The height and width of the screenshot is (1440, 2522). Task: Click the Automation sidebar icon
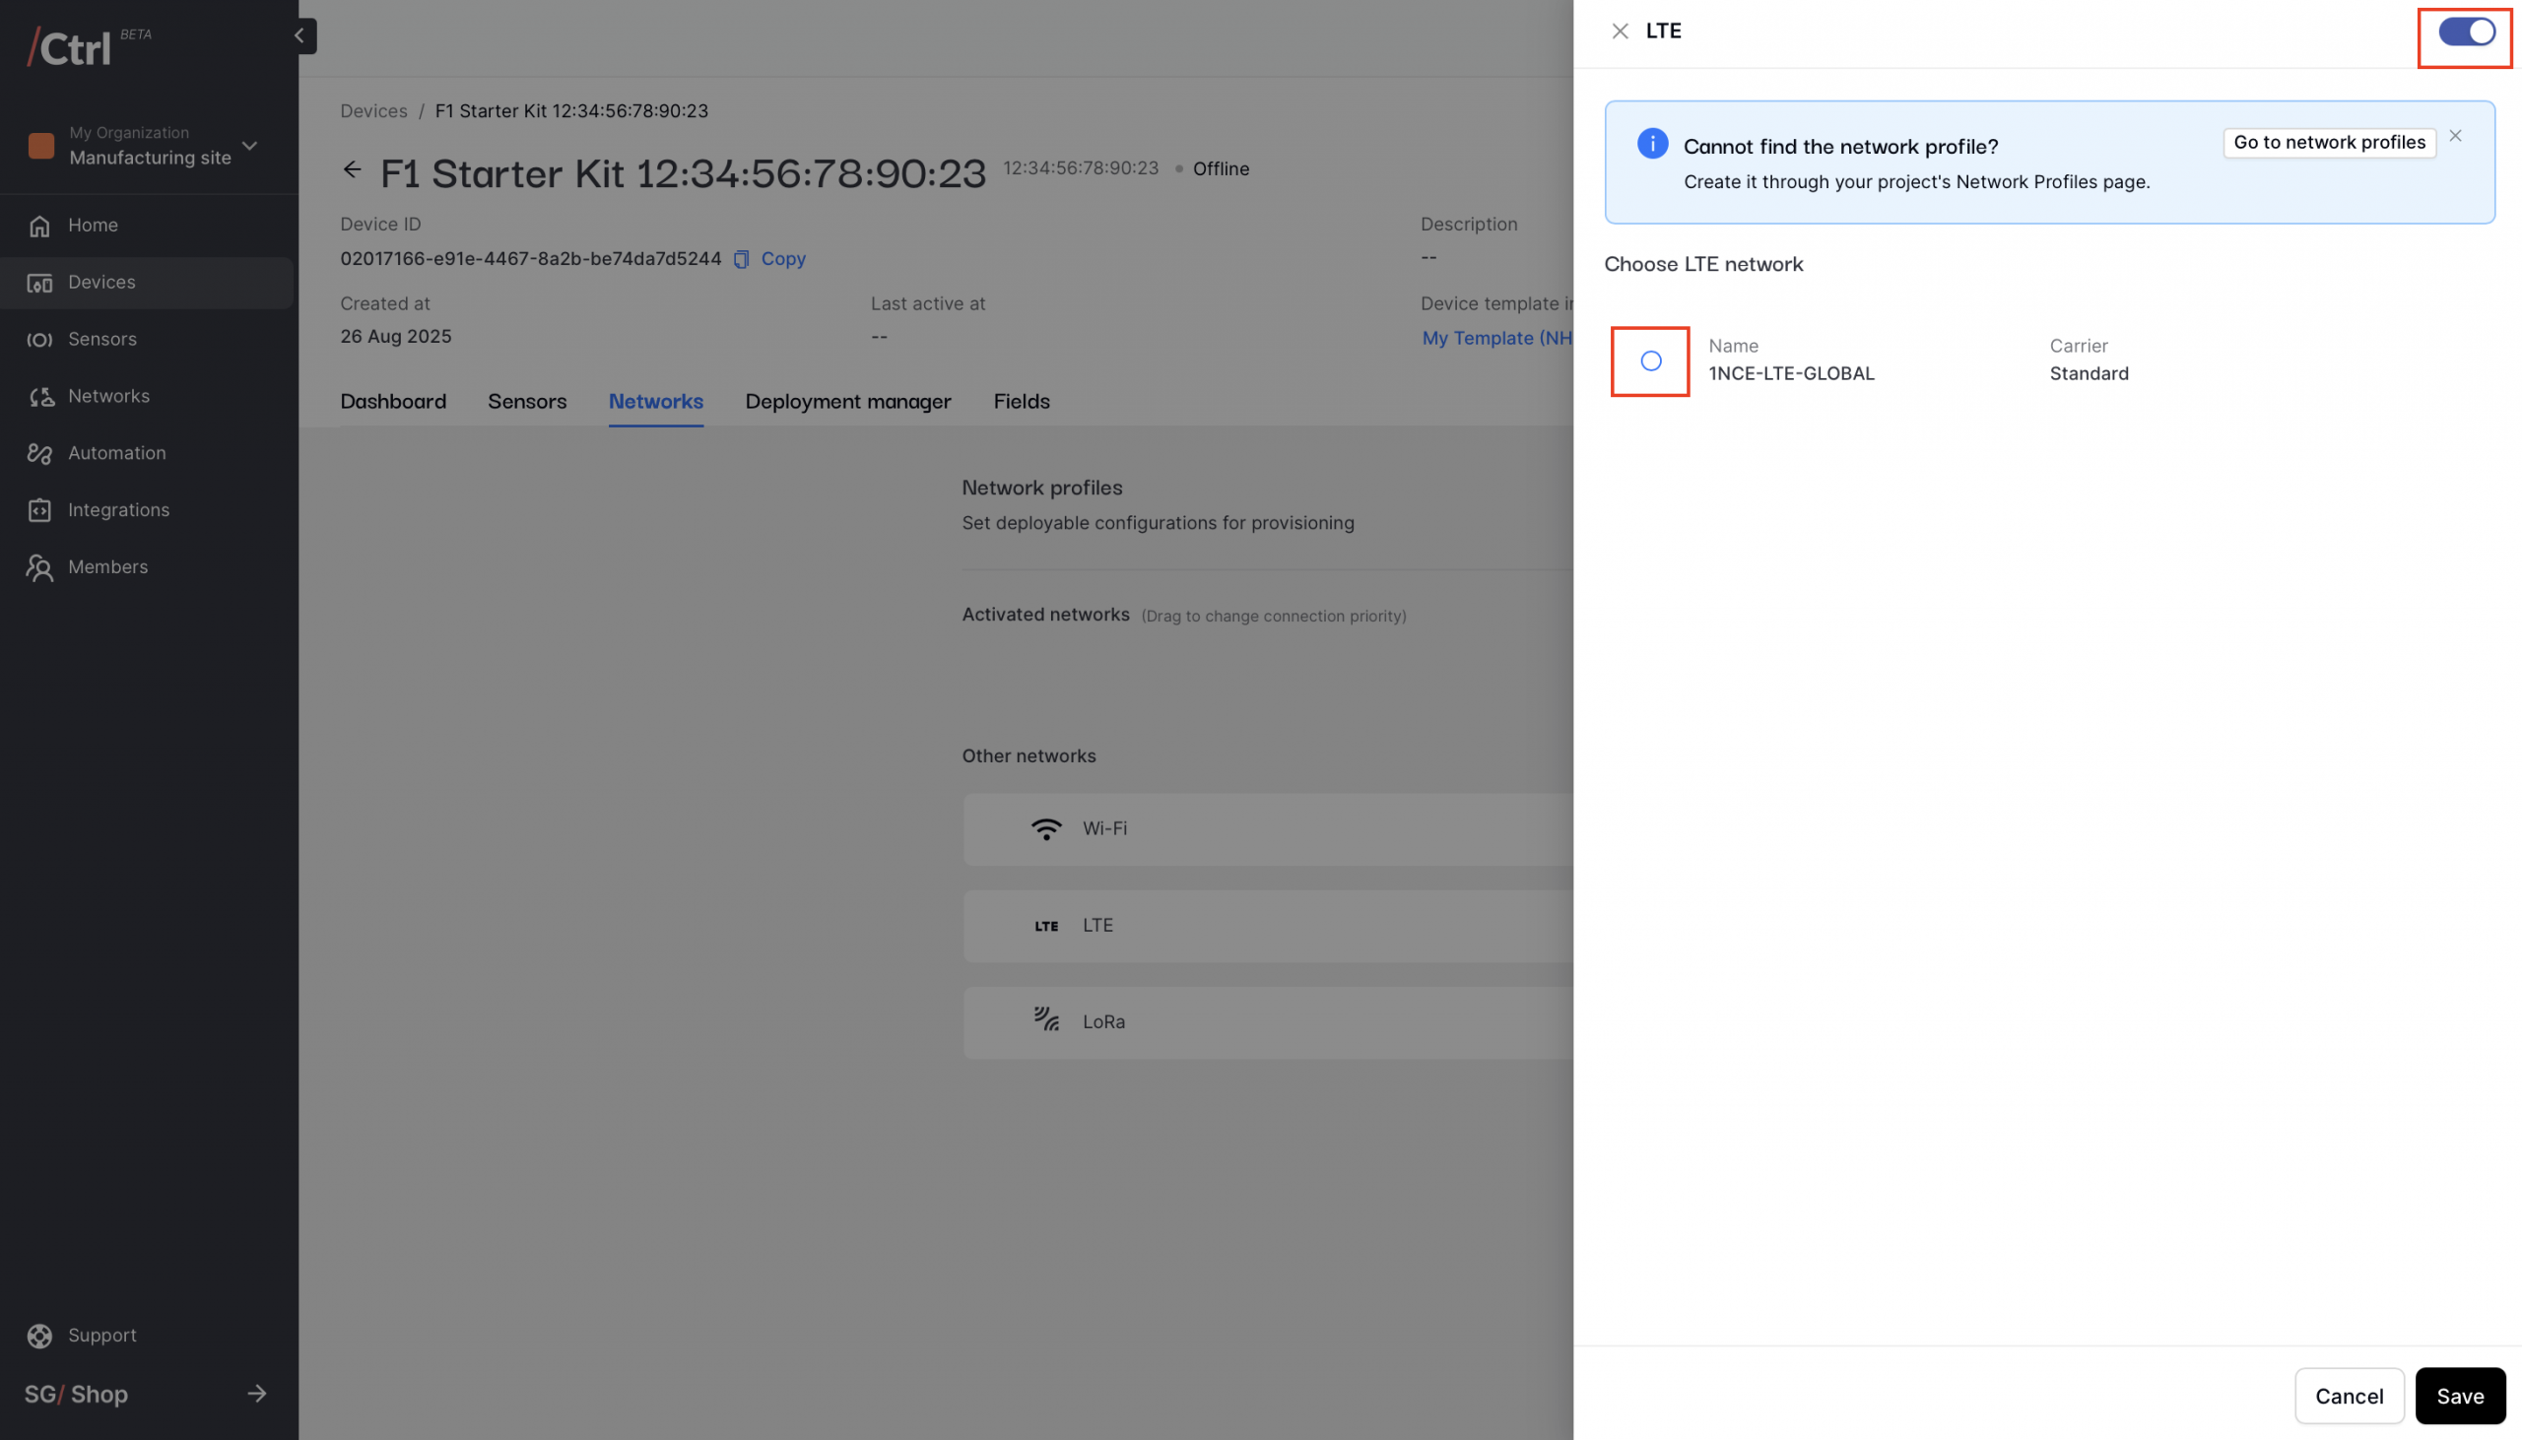click(39, 454)
